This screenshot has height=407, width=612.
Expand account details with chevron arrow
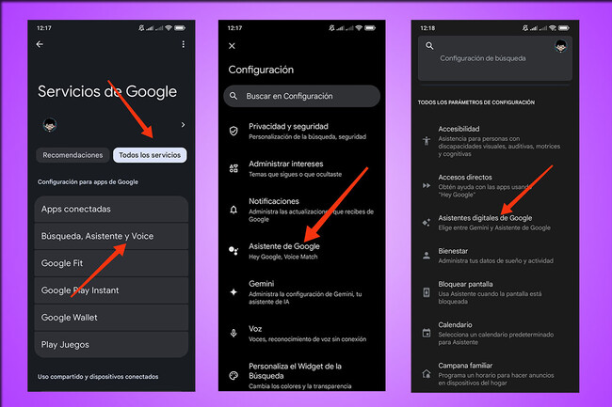pos(183,124)
